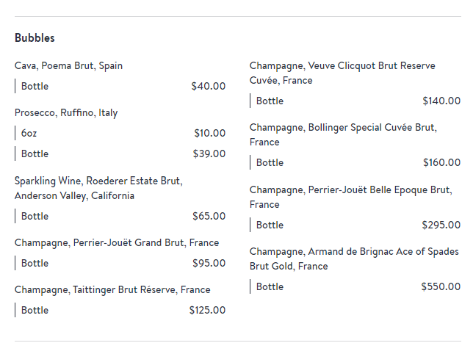Click the $95.00 bottle price
Image resolution: width=473 pixels, height=354 pixels.
click(x=209, y=263)
